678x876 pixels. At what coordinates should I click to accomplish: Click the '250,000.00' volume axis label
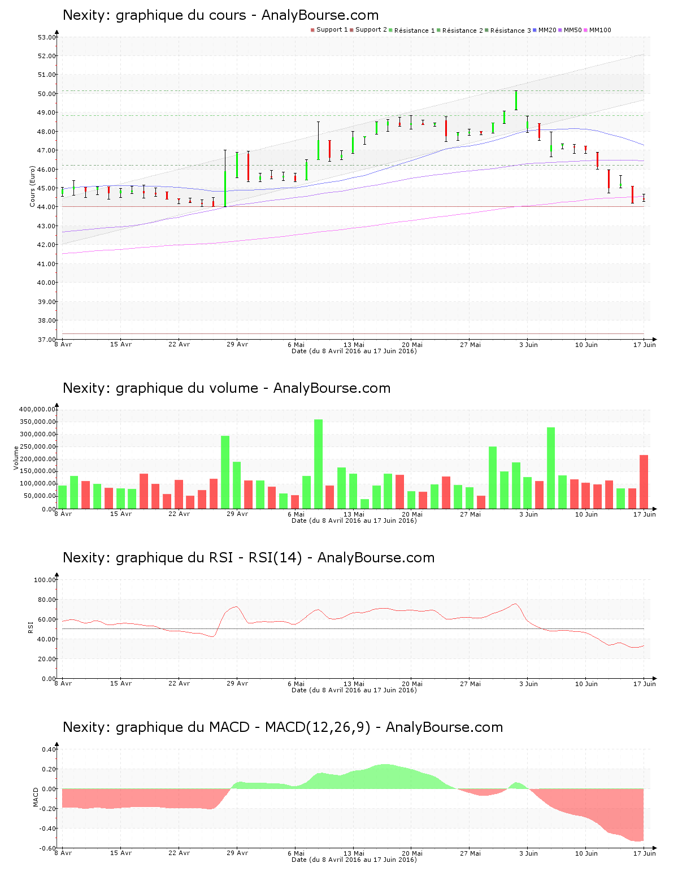[x=37, y=446]
